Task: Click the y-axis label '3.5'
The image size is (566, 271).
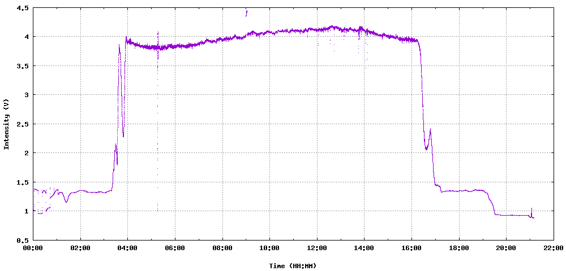Action: click(23, 66)
